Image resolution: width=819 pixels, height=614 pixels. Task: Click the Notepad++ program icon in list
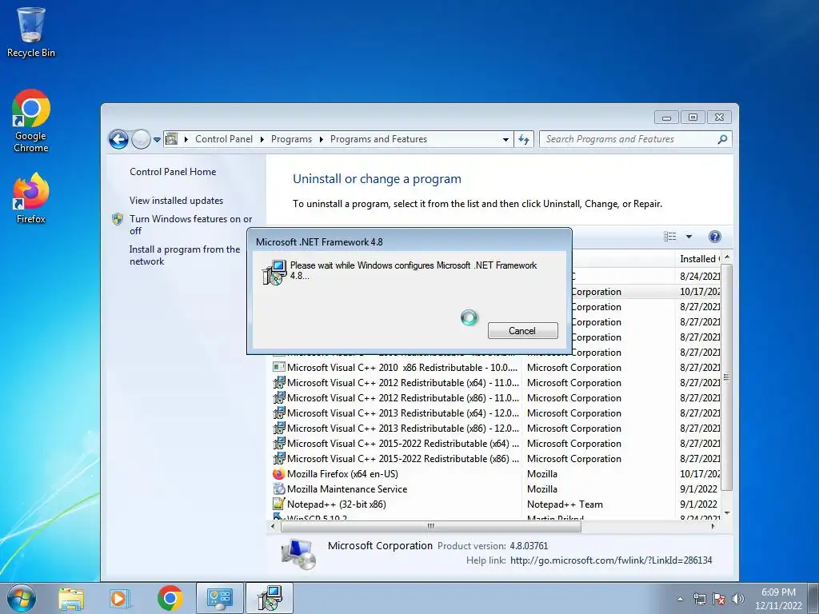(x=279, y=504)
